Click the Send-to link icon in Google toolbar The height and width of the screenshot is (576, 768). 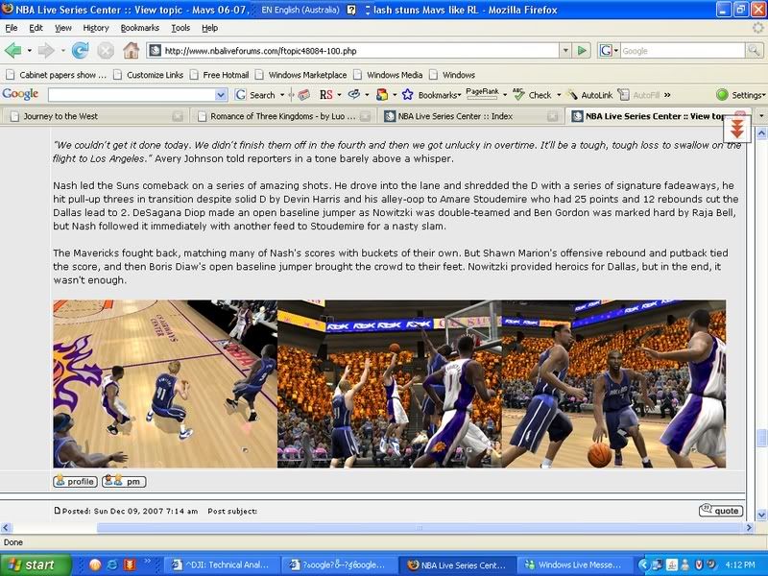tap(353, 95)
